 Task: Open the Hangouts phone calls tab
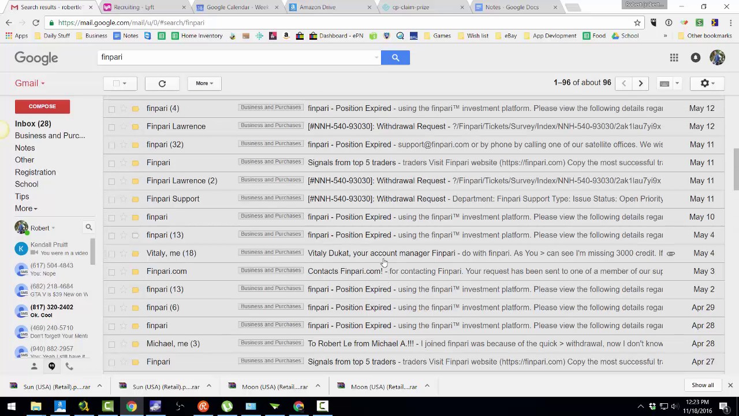tap(69, 366)
